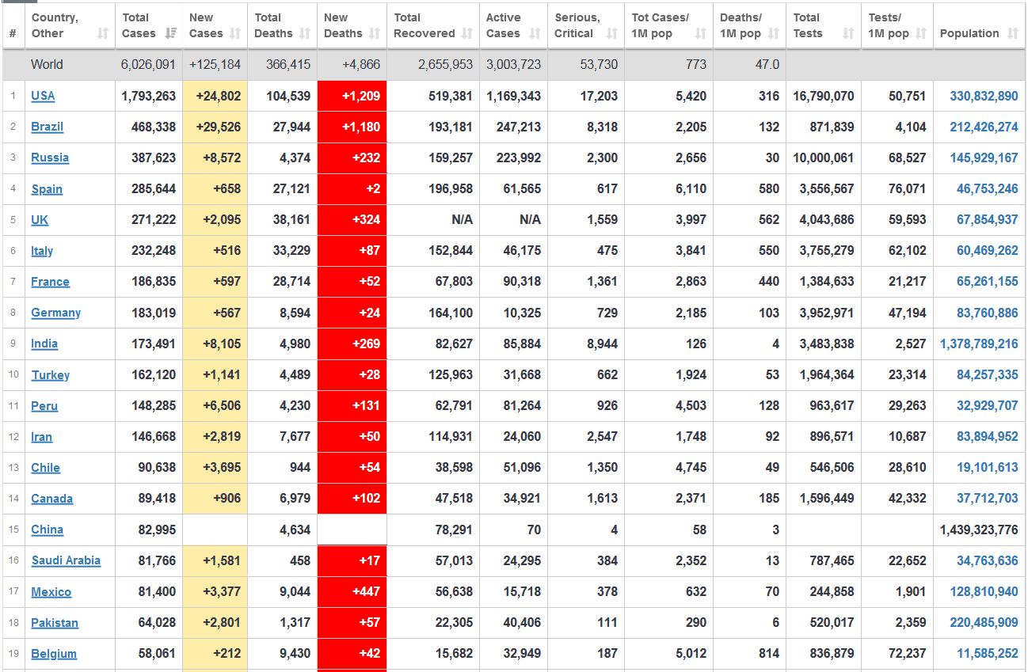Image resolution: width=1028 pixels, height=672 pixels.
Task: Click the Saudi Arabia link
Action: pyautogui.click(x=66, y=560)
